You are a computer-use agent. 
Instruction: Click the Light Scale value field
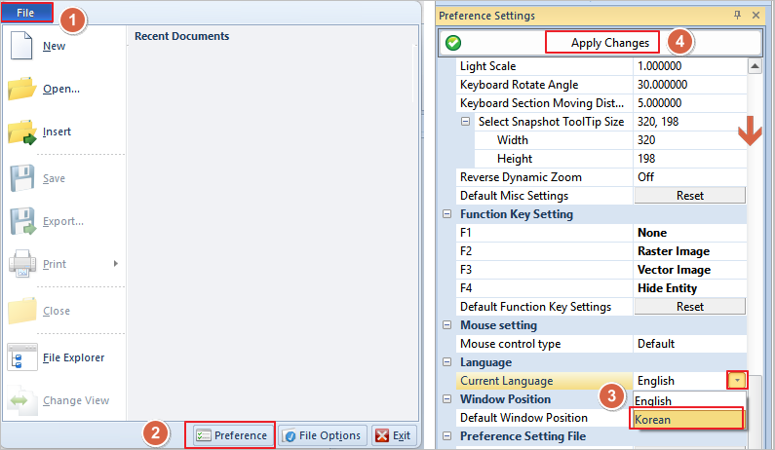[x=689, y=66]
